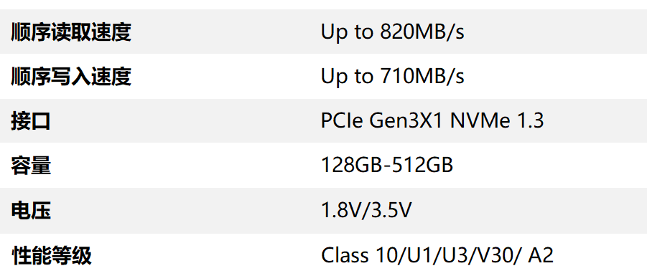
Task: Click the A2 rating at row end
Action: pos(541,255)
